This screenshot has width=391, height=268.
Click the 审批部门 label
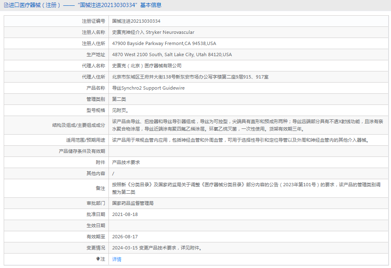click(96, 203)
